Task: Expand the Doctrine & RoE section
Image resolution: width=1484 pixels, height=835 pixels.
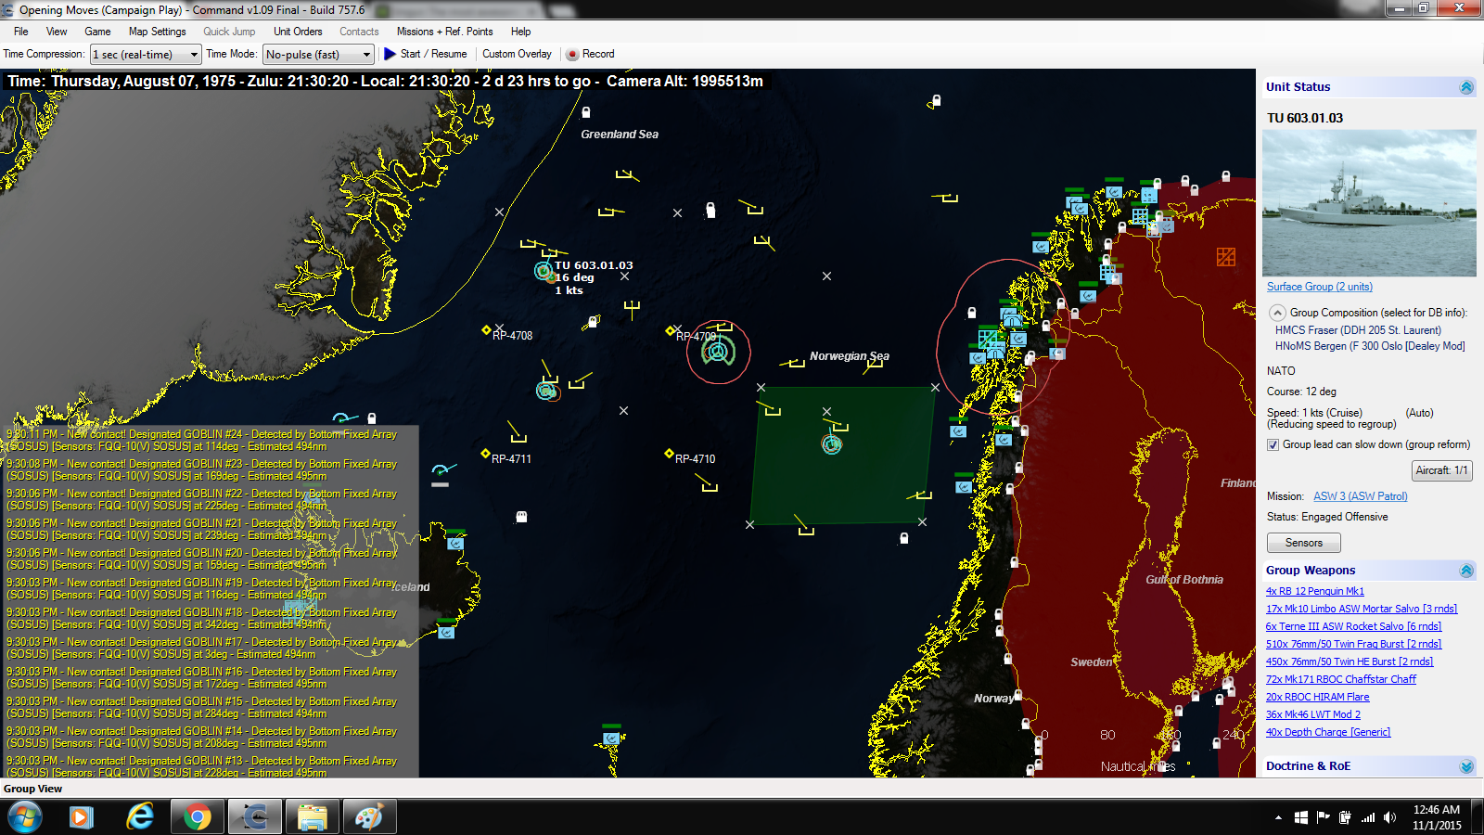Action: coord(1466,766)
